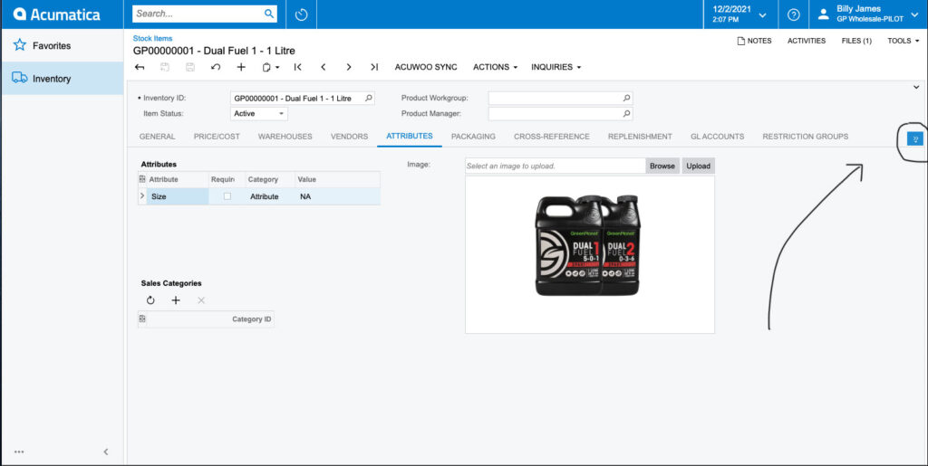Open the INQUIRIES dropdown menu
The image size is (928, 466).
click(x=556, y=67)
